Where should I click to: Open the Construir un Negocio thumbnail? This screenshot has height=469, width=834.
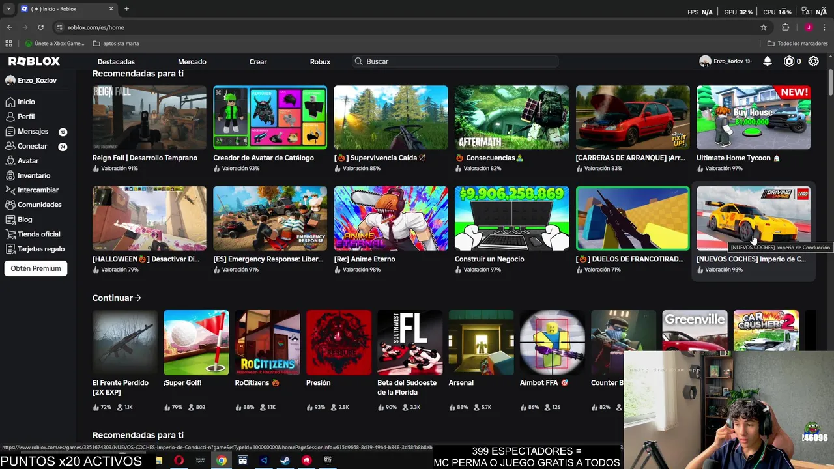[x=511, y=218]
